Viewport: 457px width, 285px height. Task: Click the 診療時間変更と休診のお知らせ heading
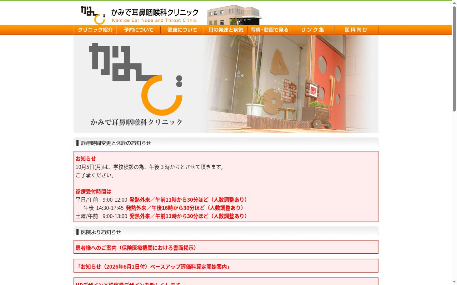(116, 143)
